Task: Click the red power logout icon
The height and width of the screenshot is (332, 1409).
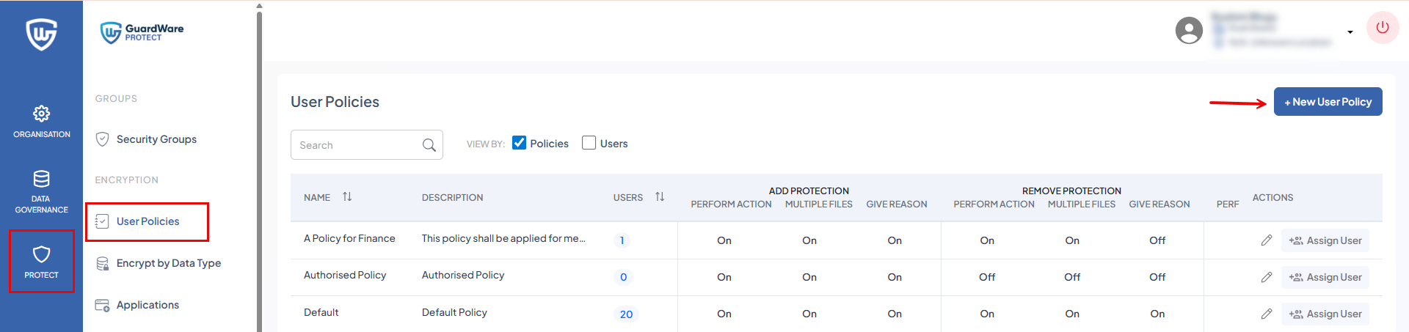Action: [1382, 28]
